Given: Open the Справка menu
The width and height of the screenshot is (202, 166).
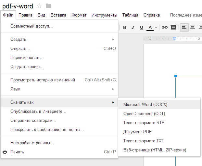Looking at the screenshot, I should 151,15.
